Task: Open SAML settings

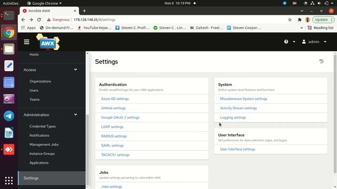Action: click(x=112, y=145)
